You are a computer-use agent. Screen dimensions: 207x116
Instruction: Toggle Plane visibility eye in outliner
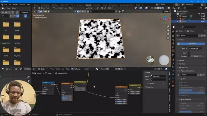(x=202, y=22)
